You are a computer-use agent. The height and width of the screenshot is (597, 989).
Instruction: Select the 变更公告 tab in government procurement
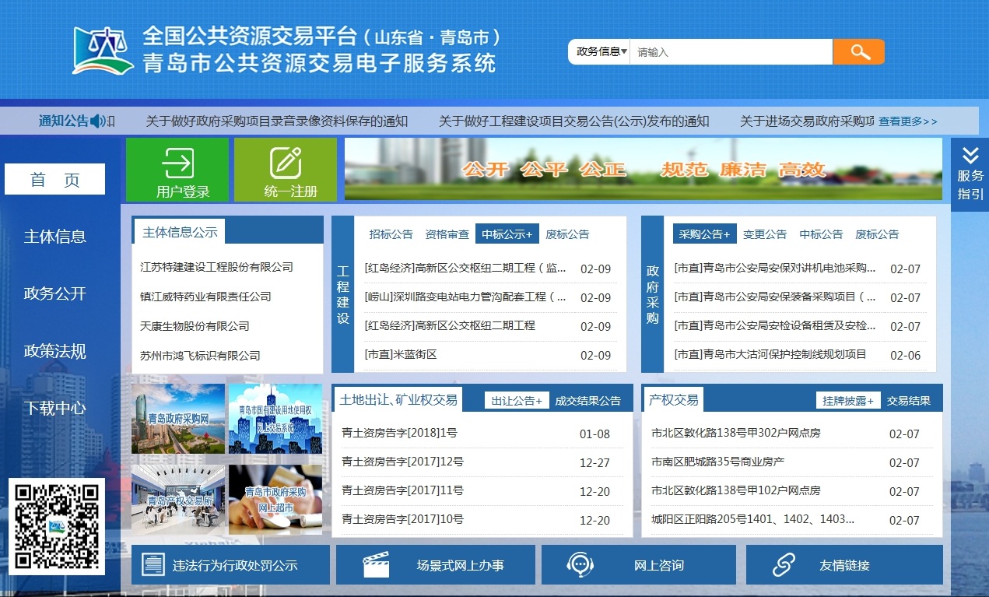coord(764,234)
